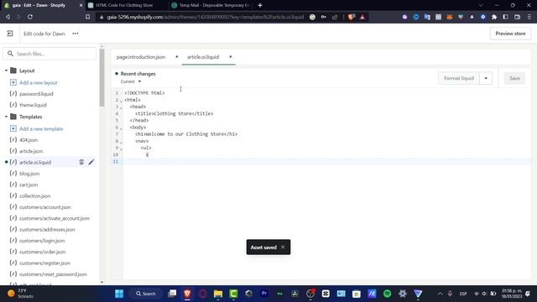537x302 pixels.
Task: Collapse the Templates folder arrow
Action: 6,117
